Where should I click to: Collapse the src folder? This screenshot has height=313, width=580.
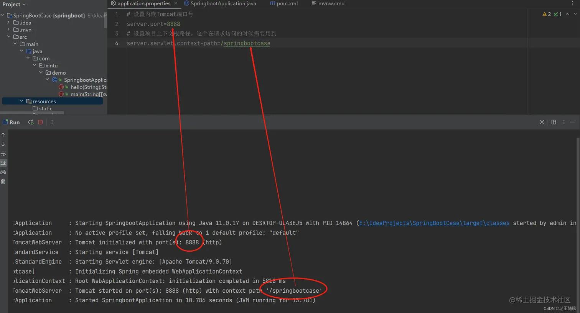coord(9,37)
